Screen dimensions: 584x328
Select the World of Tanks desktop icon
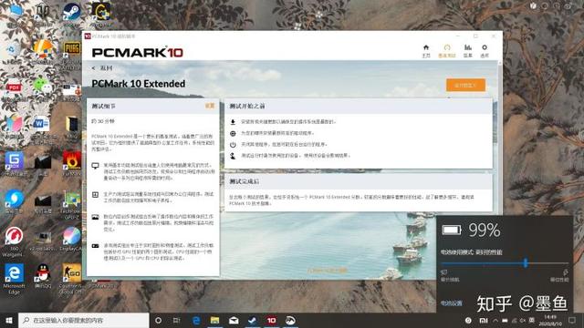(42, 15)
